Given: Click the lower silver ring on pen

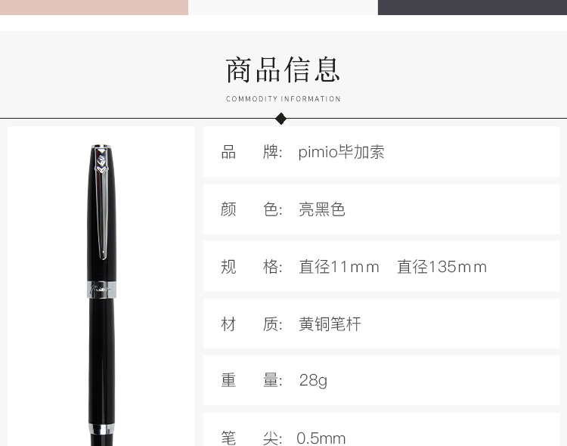Looking at the screenshot, I should coord(101,429).
